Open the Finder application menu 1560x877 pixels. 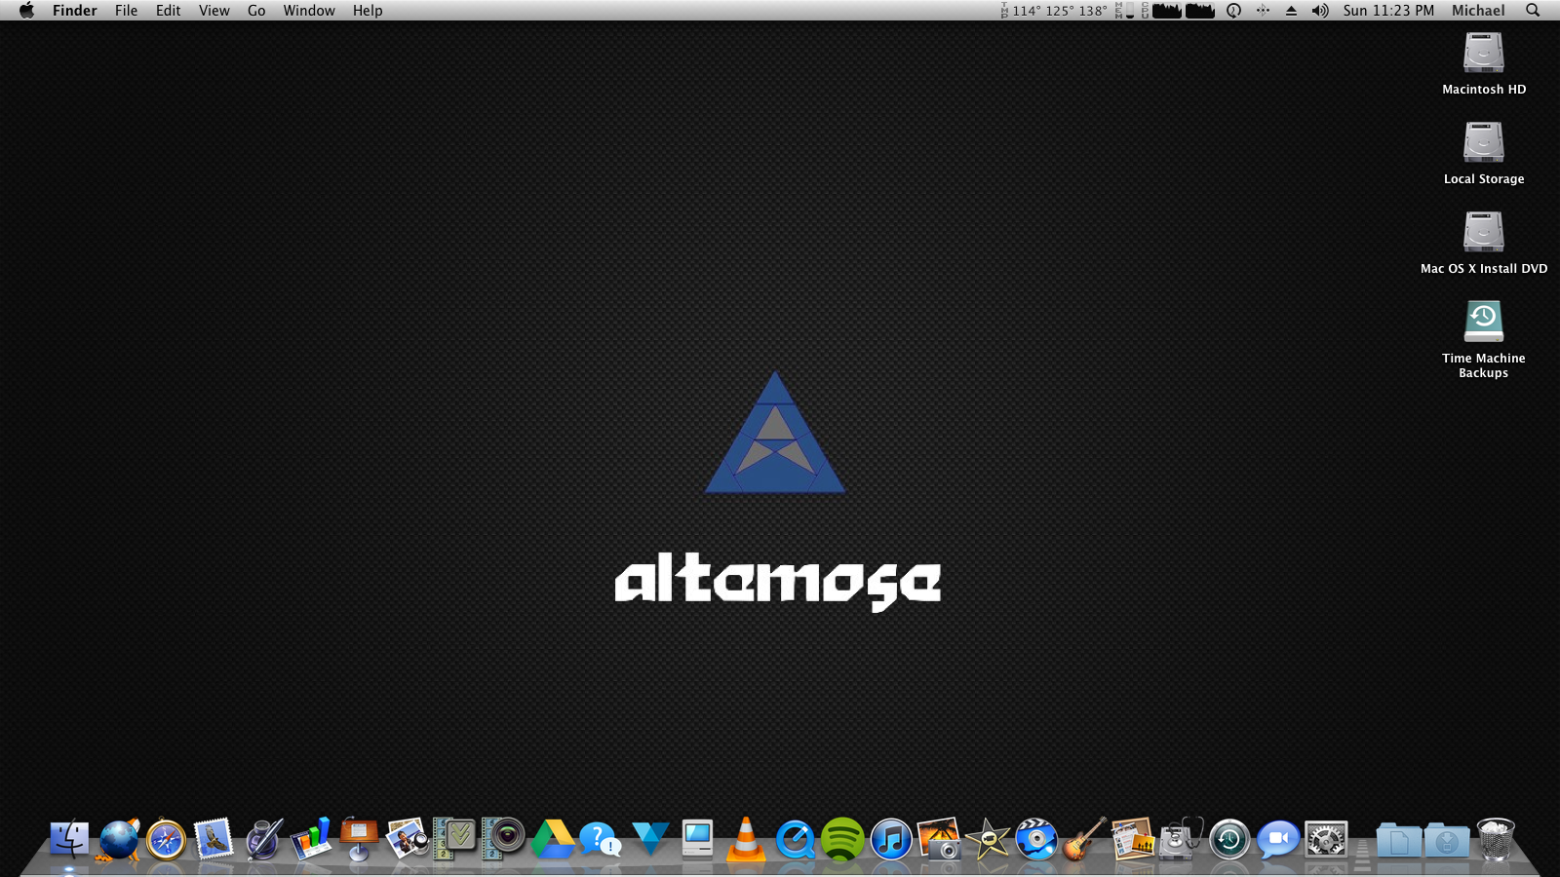pos(75,11)
